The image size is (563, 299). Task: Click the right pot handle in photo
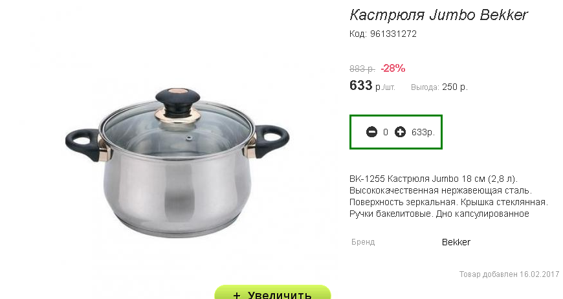coord(271,140)
